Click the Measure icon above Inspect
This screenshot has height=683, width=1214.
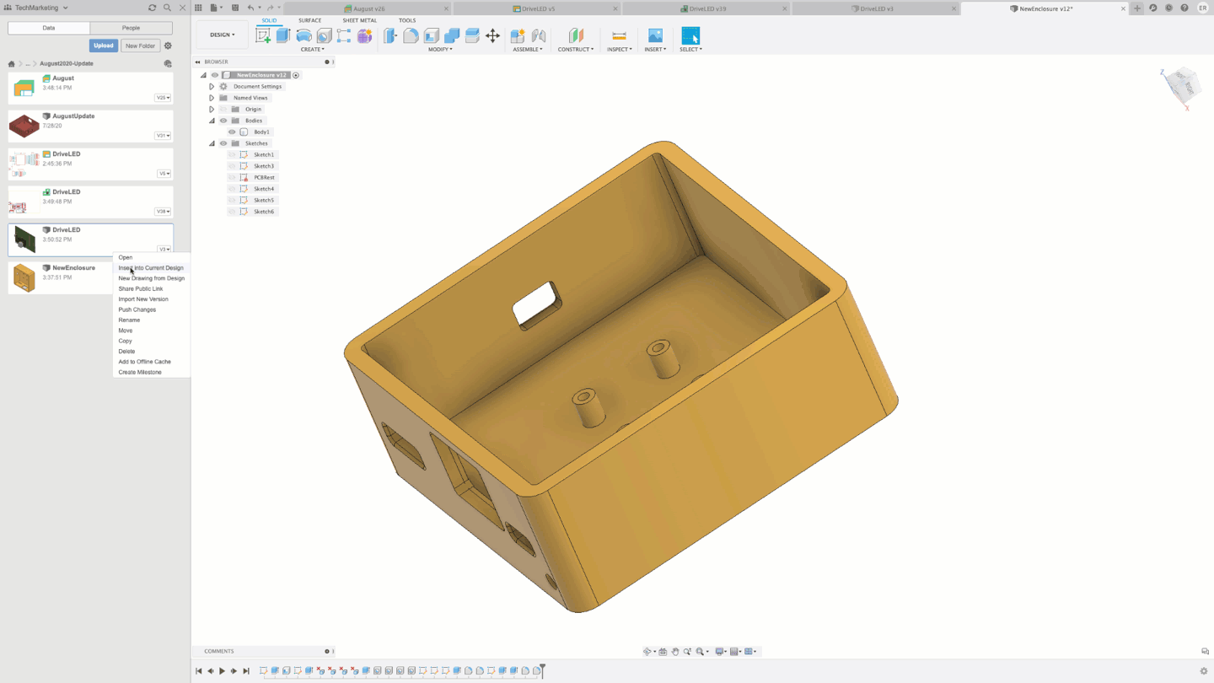pos(619,35)
